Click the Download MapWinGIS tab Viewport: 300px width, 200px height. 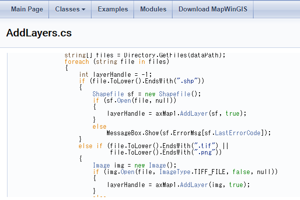pyautogui.click(x=213, y=9)
